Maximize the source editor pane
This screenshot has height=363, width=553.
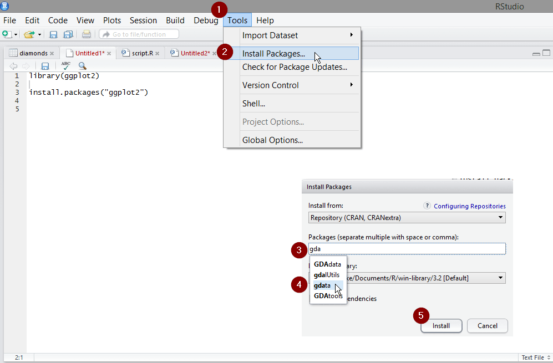(x=546, y=53)
